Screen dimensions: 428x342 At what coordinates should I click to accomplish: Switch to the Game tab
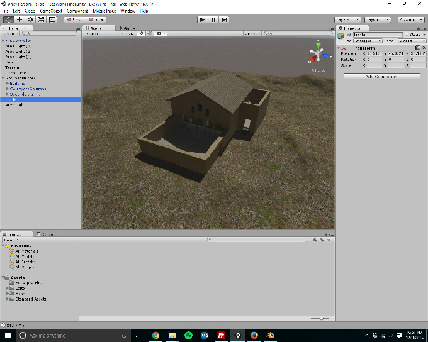127,28
